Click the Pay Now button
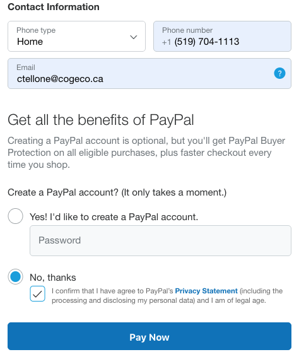Viewport: 299px width, 352px height. tap(149, 336)
